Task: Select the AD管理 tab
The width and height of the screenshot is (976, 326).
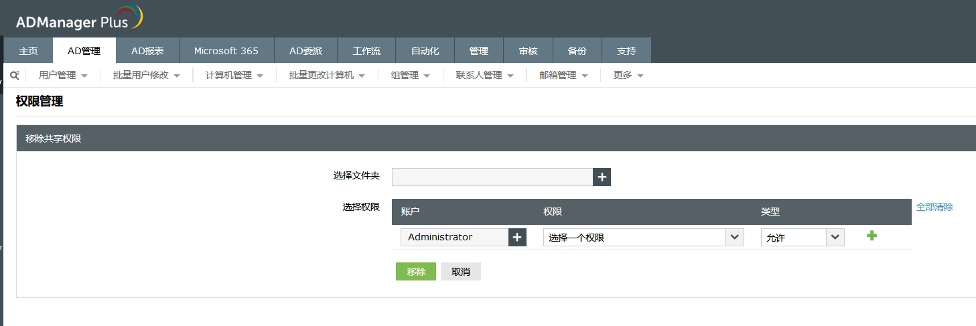Action: click(84, 50)
